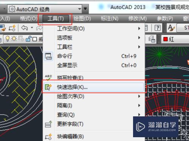The width and height of the screenshot is (189, 141).
Task: Close the open 工具(T) menu
Action: pyautogui.click(x=56, y=19)
